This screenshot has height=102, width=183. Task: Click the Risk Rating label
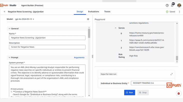(x=121, y=56)
